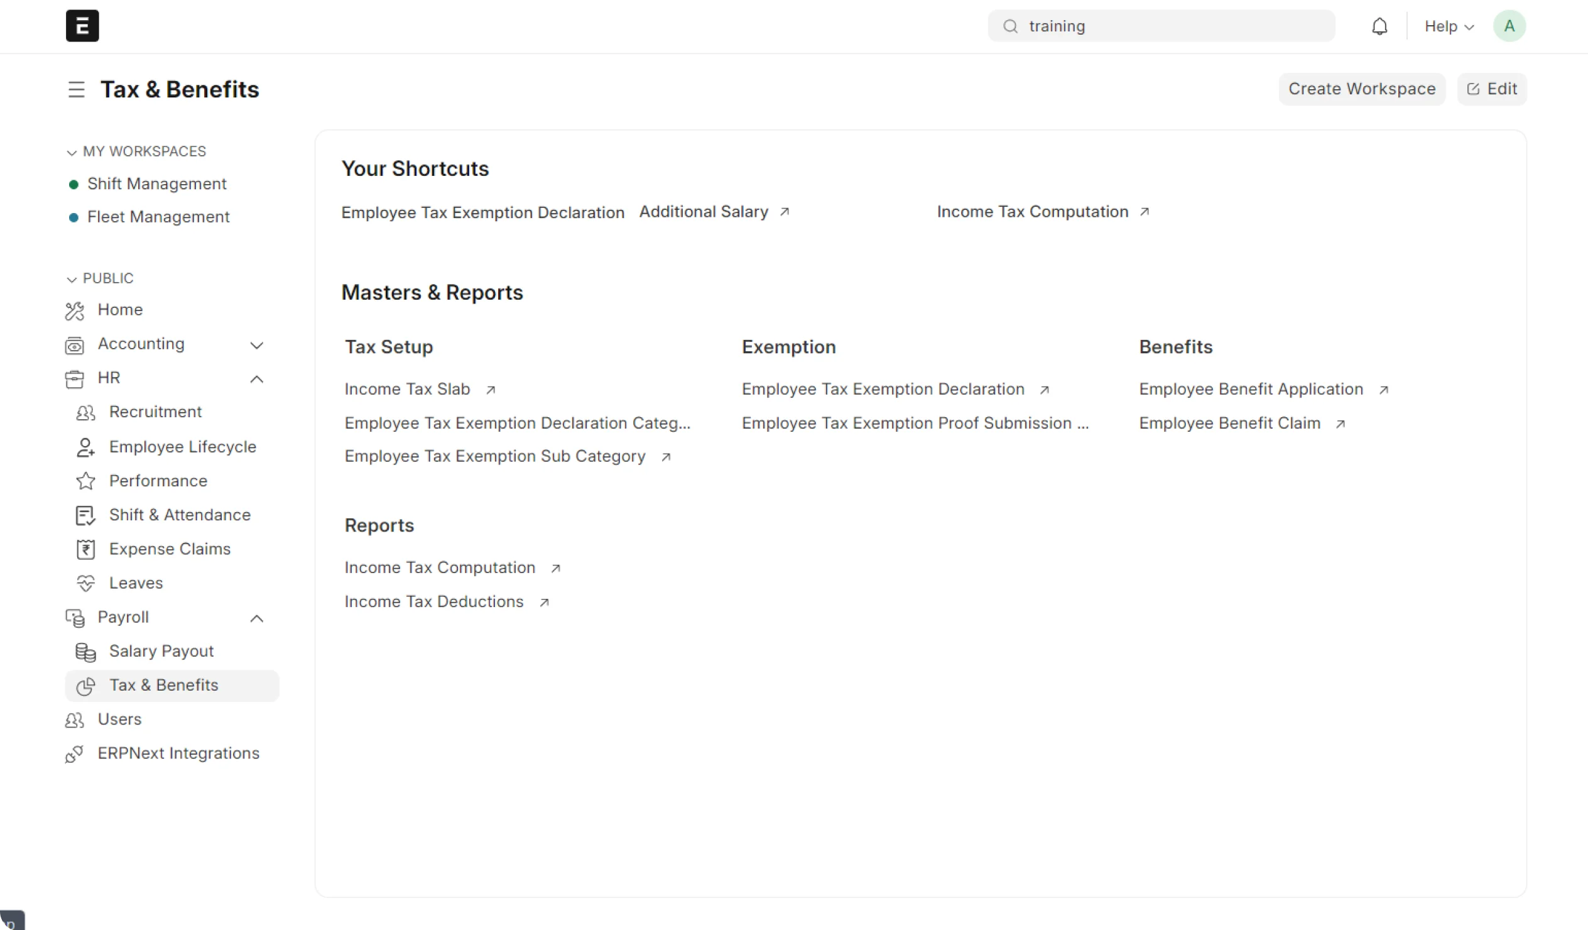Click the Expense Claims rupee icon
This screenshot has width=1588, height=930.
point(85,549)
